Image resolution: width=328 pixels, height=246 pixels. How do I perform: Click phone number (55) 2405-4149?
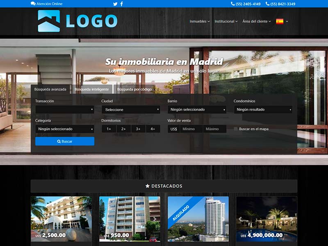[x=248, y=4]
